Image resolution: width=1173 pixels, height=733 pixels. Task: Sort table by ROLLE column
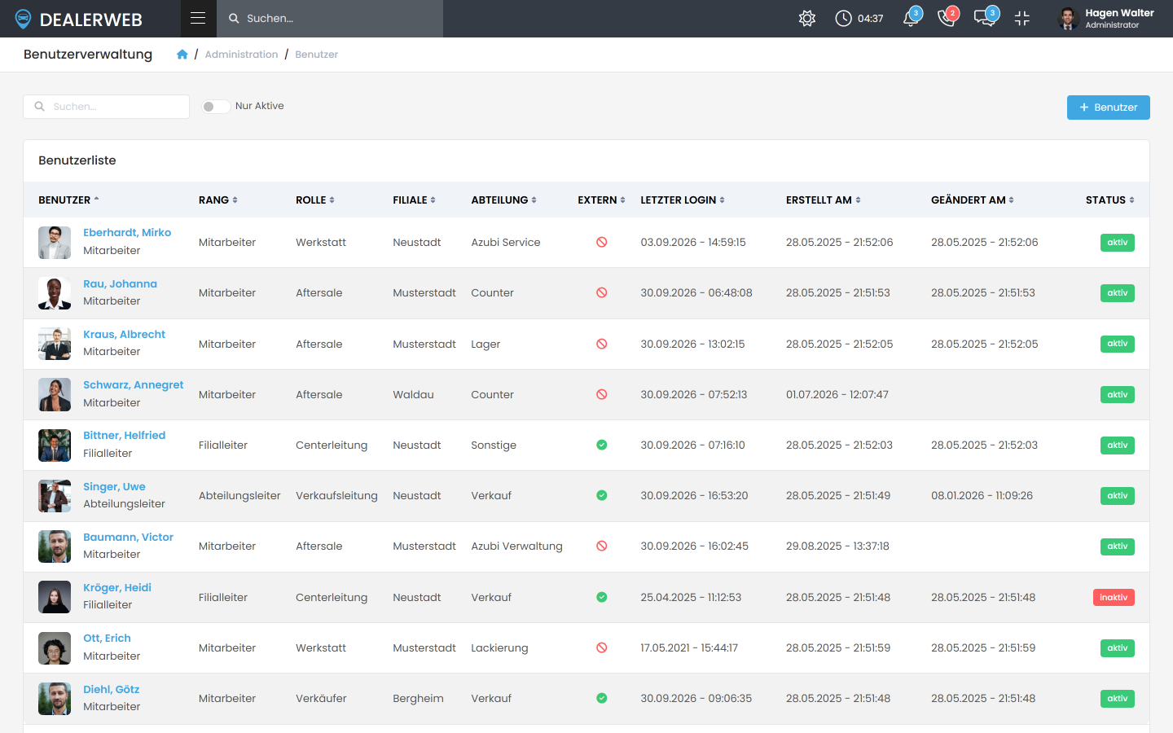(314, 200)
